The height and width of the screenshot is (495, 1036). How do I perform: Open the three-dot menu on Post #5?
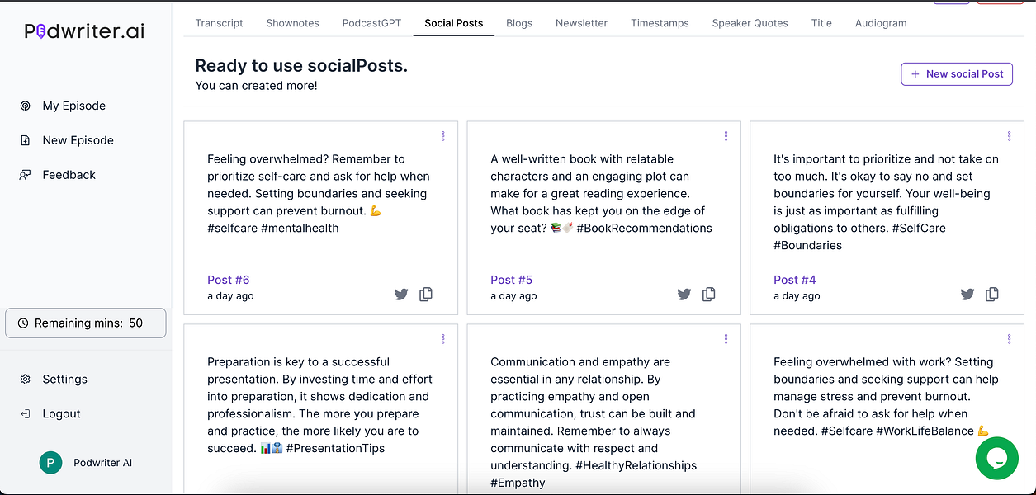tap(726, 135)
